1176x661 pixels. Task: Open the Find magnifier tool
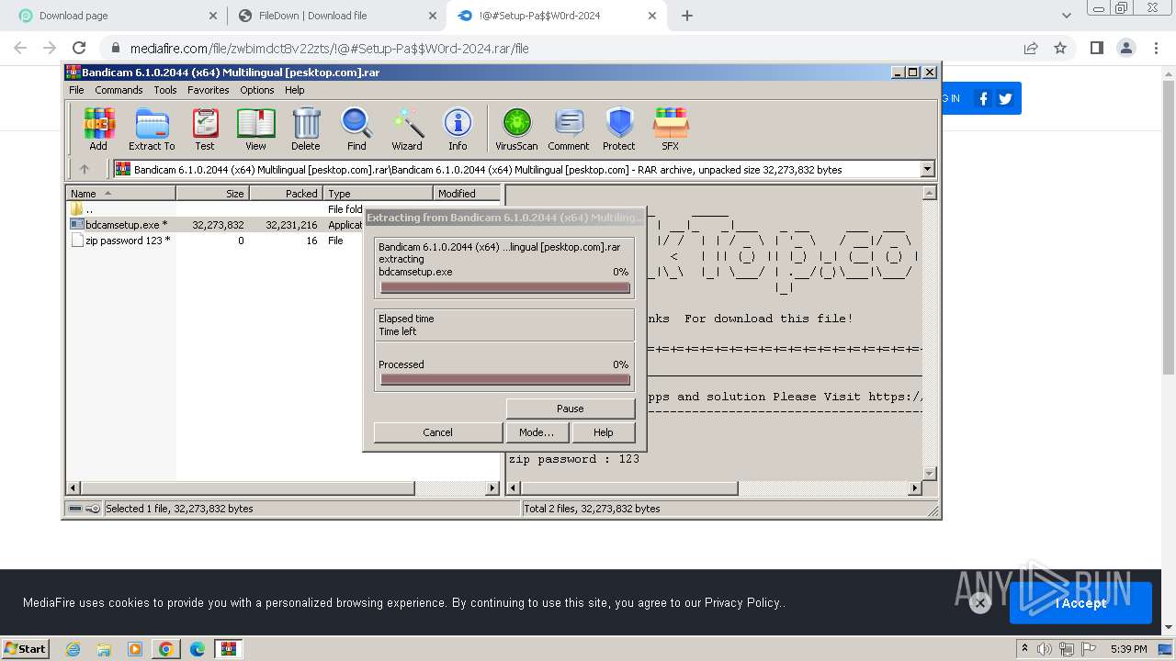[x=356, y=129]
